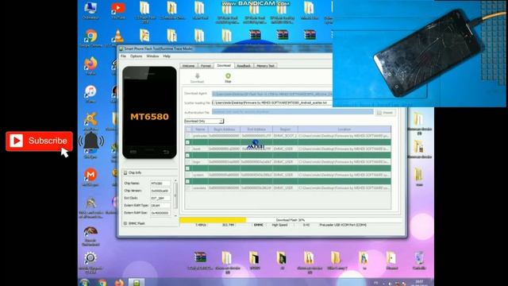Open the Options menu
The height and width of the screenshot is (286, 508).
click(136, 56)
